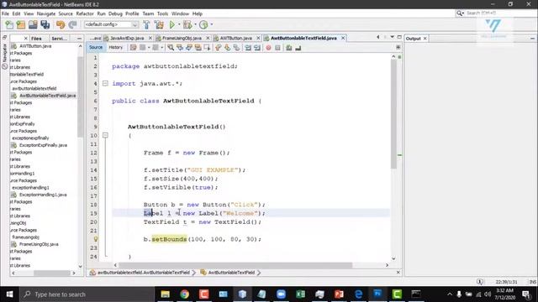Image resolution: width=538 pixels, height=302 pixels.
Task: Click the New Project toolbar icon
Action: [x=21, y=24]
